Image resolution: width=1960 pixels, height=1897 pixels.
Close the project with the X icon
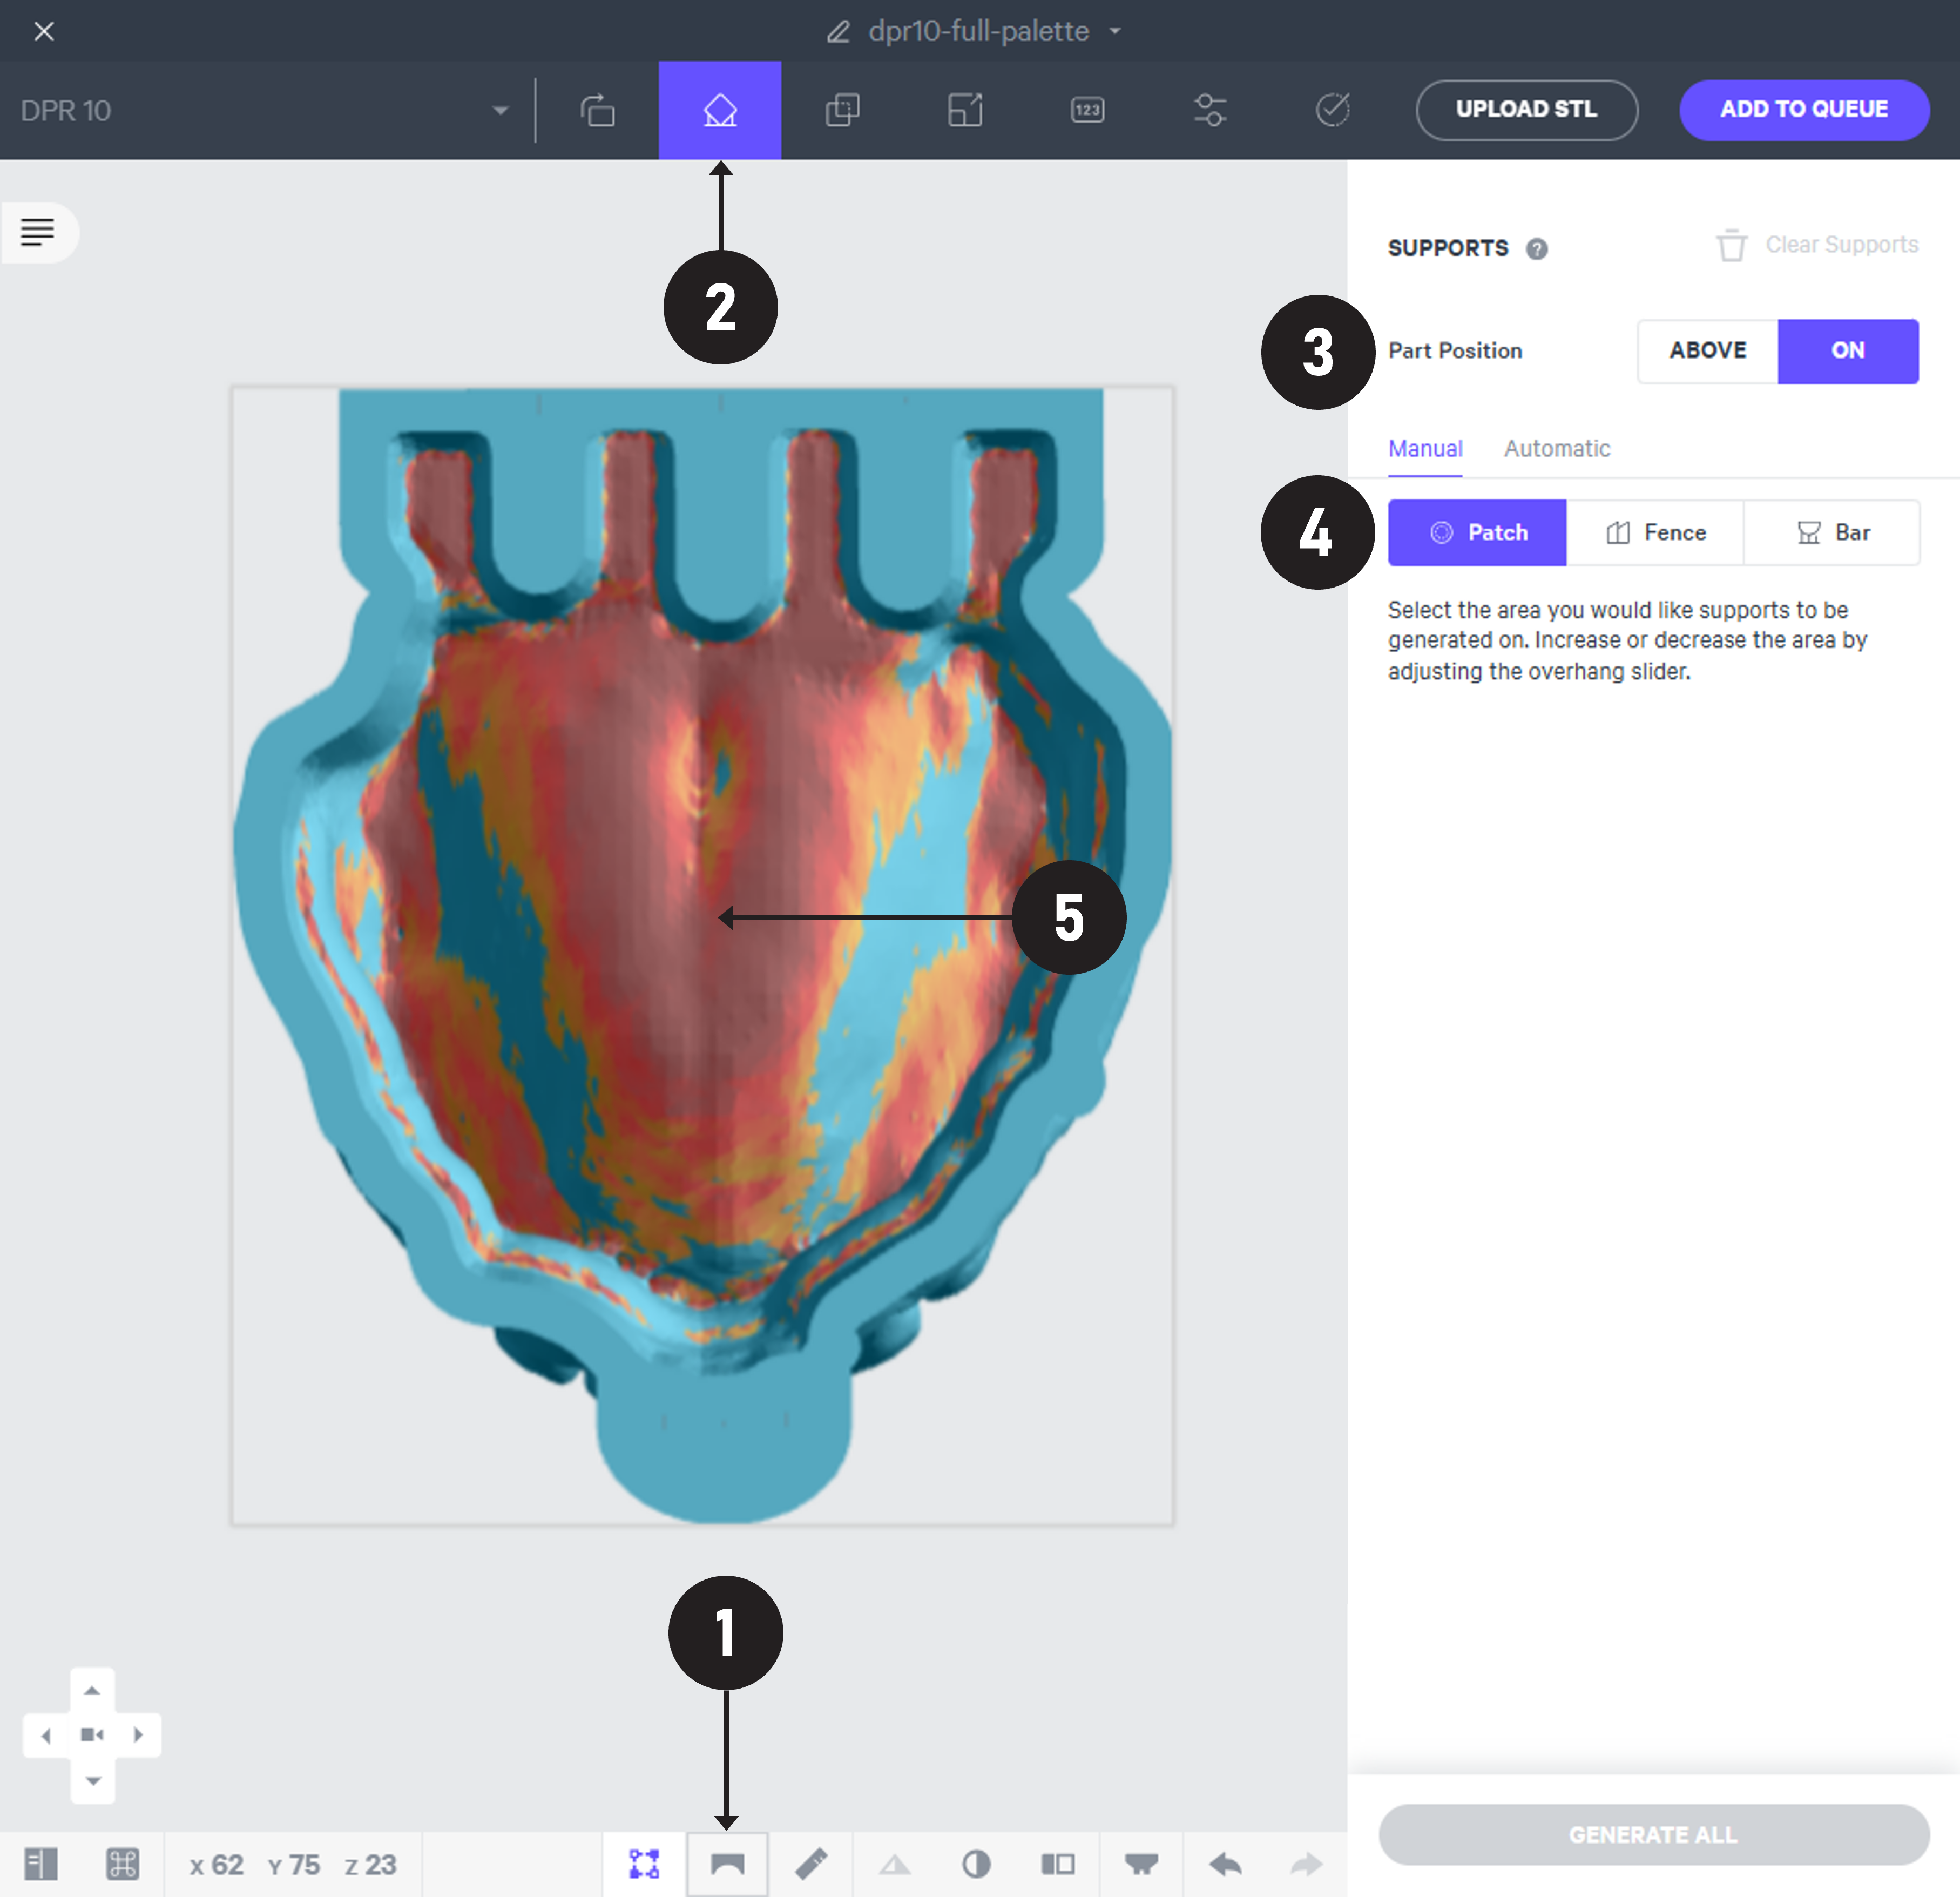click(44, 31)
